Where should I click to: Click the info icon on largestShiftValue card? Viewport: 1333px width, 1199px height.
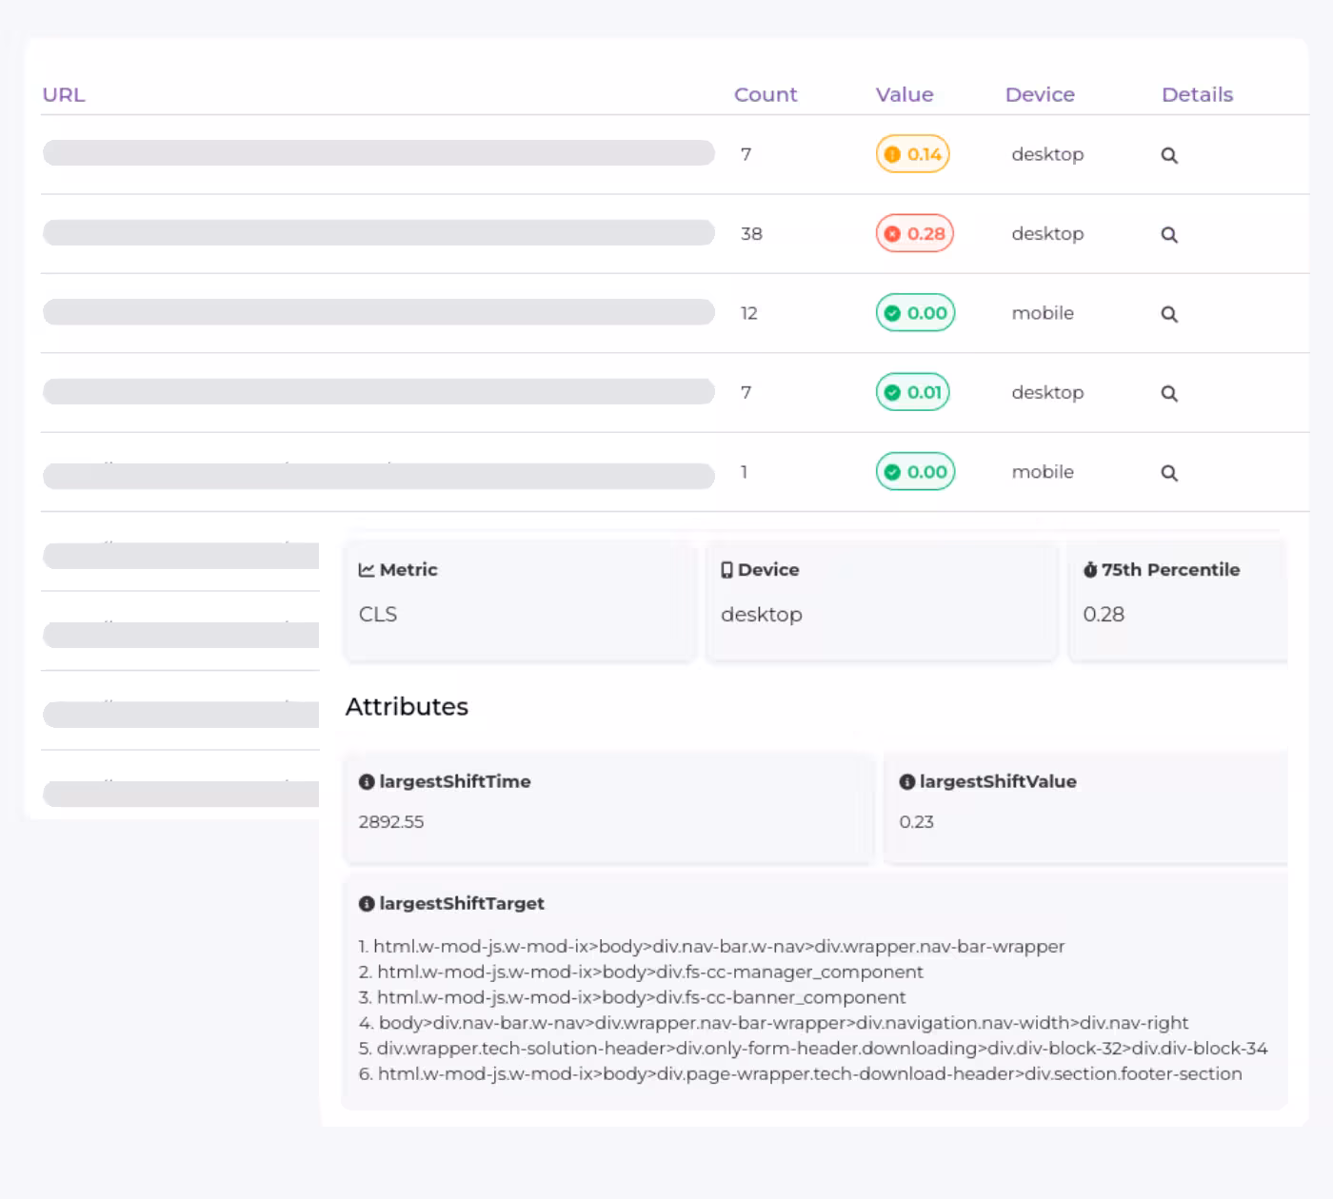pyautogui.click(x=905, y=781)
